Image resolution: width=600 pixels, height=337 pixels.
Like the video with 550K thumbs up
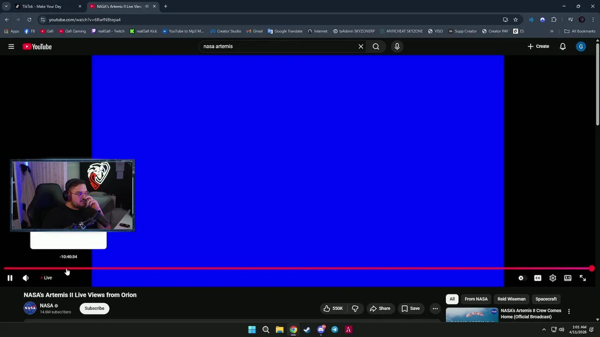tap(333, 308)
